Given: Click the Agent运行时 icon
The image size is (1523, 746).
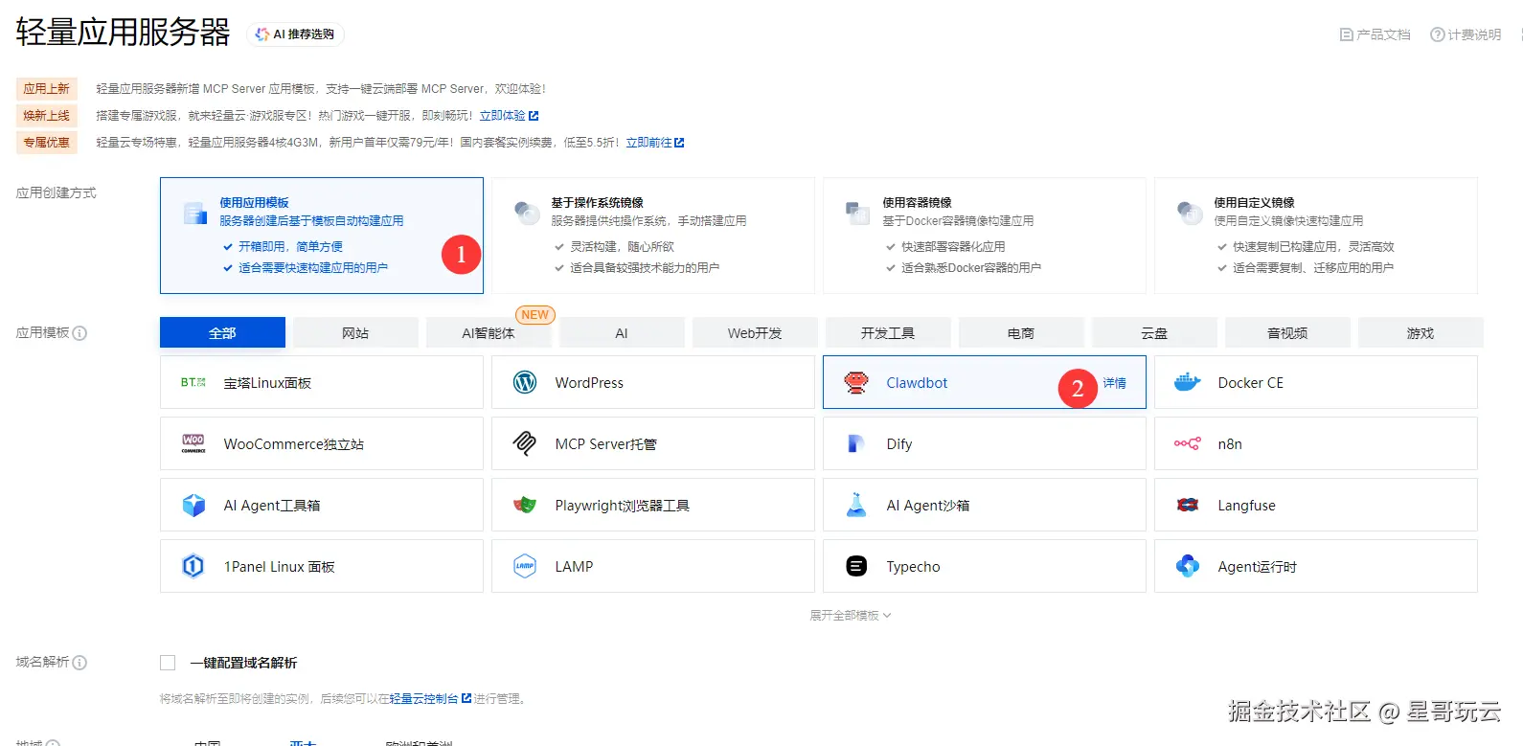Looking at the screenshot, I should [1188, 566].
